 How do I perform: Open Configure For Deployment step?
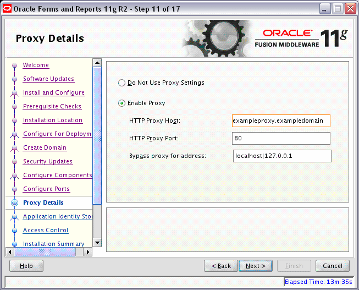pyautogui.click(x=57, y=134)
